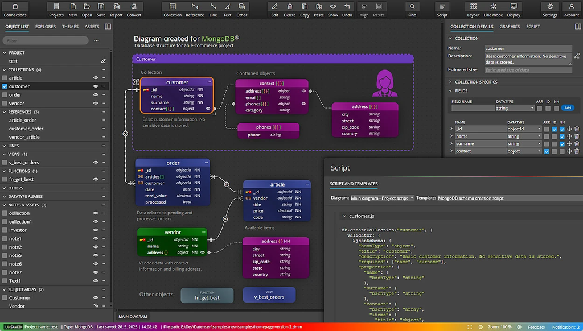Toggle visibility eye for v_best_orders view
Viewport: 583px width, 331px height.
[96, 162]
